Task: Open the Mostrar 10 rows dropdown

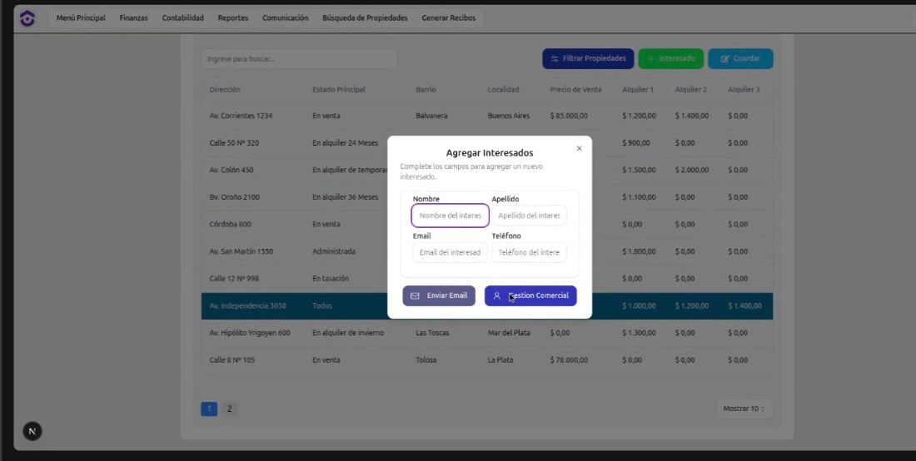Action: pos(744,409)
